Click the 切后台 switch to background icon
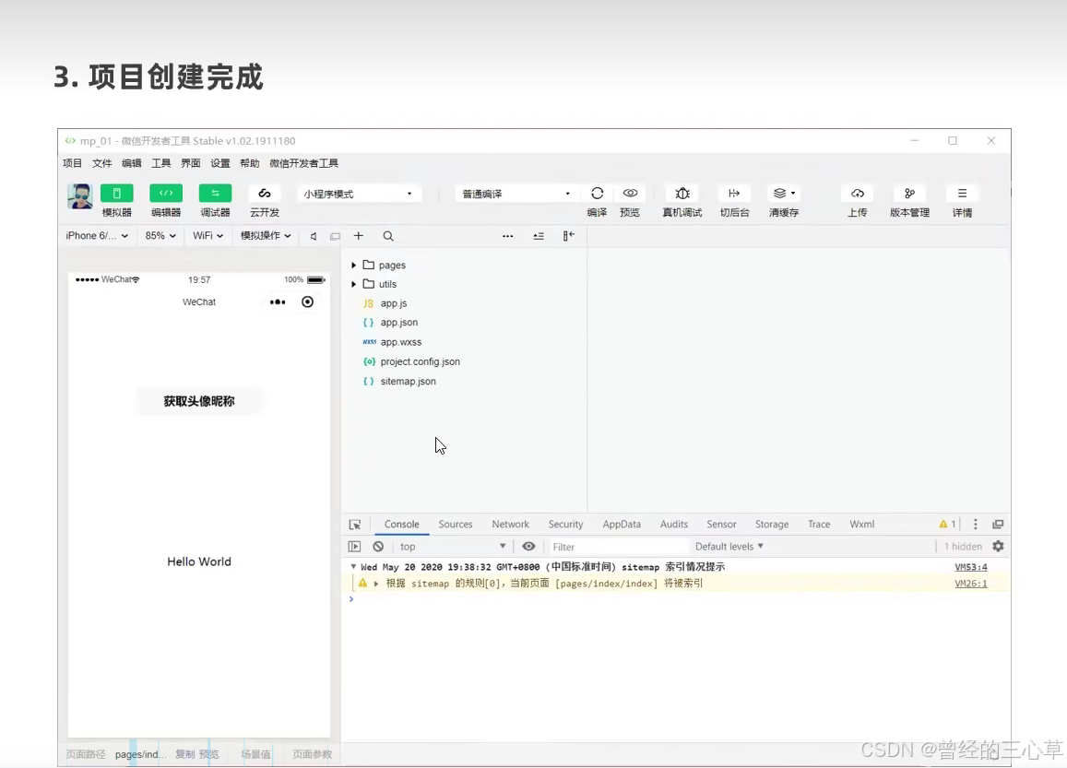 point(734,194)
